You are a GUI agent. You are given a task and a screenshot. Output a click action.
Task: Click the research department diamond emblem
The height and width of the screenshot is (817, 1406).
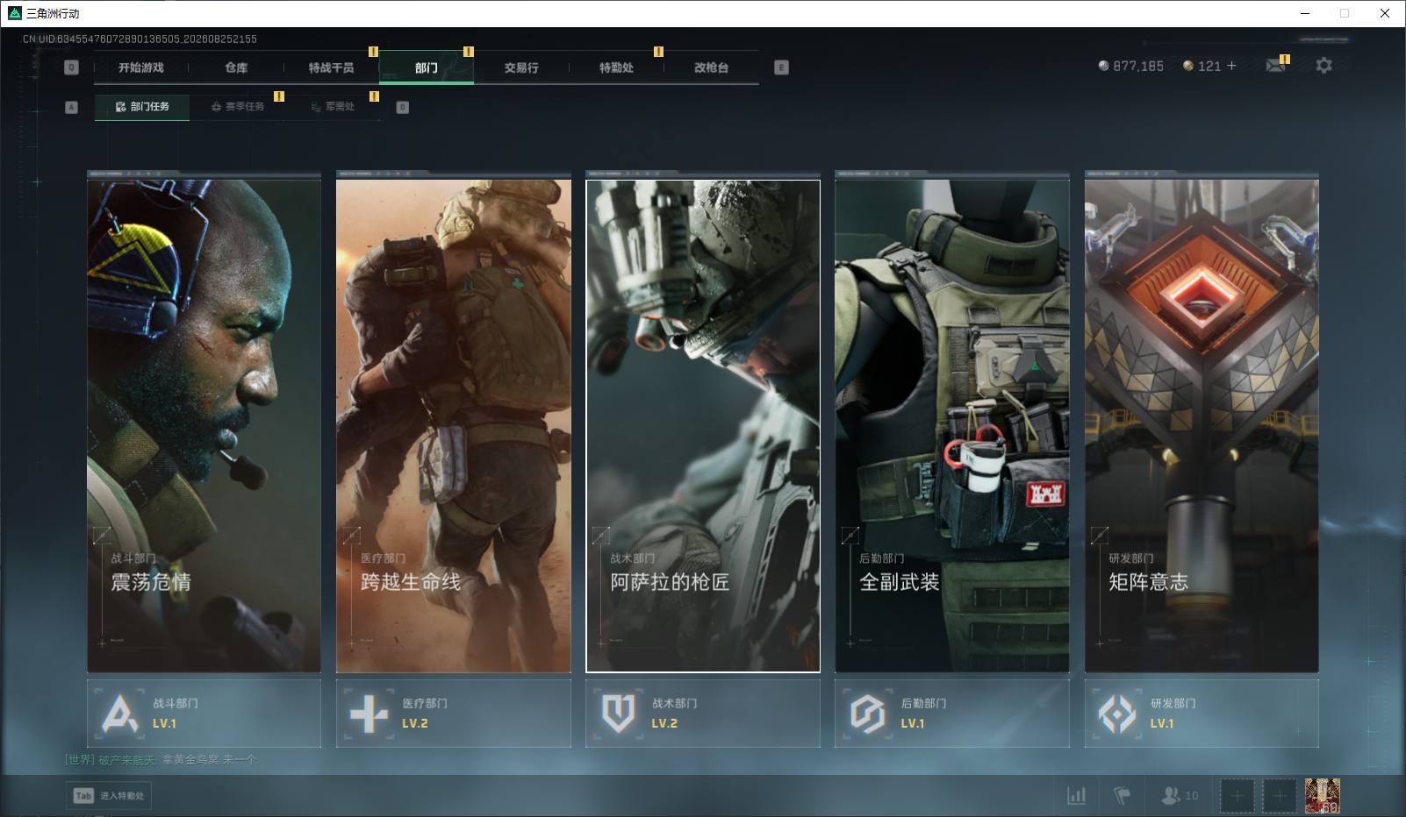pos(1117,714)
